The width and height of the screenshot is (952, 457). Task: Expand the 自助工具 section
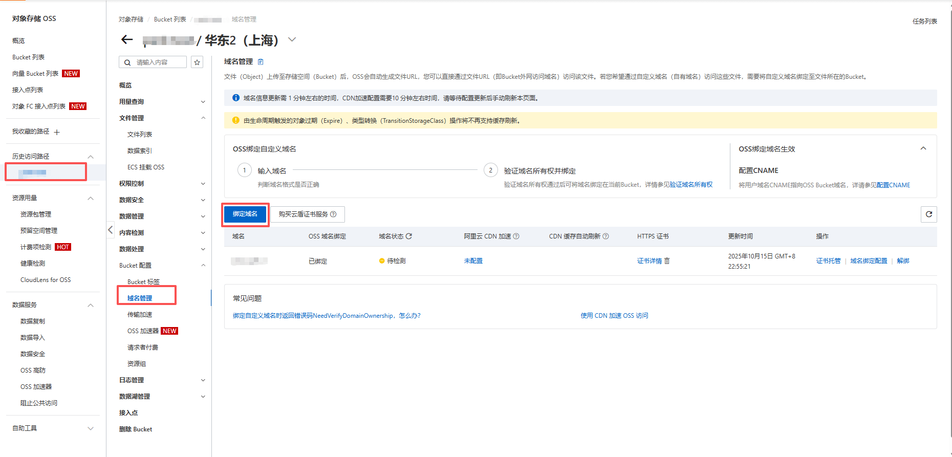pyautogui.click(x=91, y=428)
